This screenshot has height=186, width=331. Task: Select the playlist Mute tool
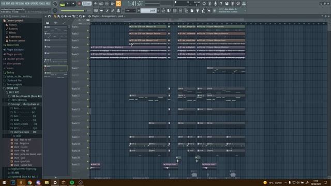tap(66, 16)
